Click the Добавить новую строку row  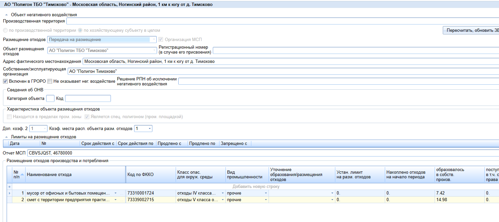256,187
